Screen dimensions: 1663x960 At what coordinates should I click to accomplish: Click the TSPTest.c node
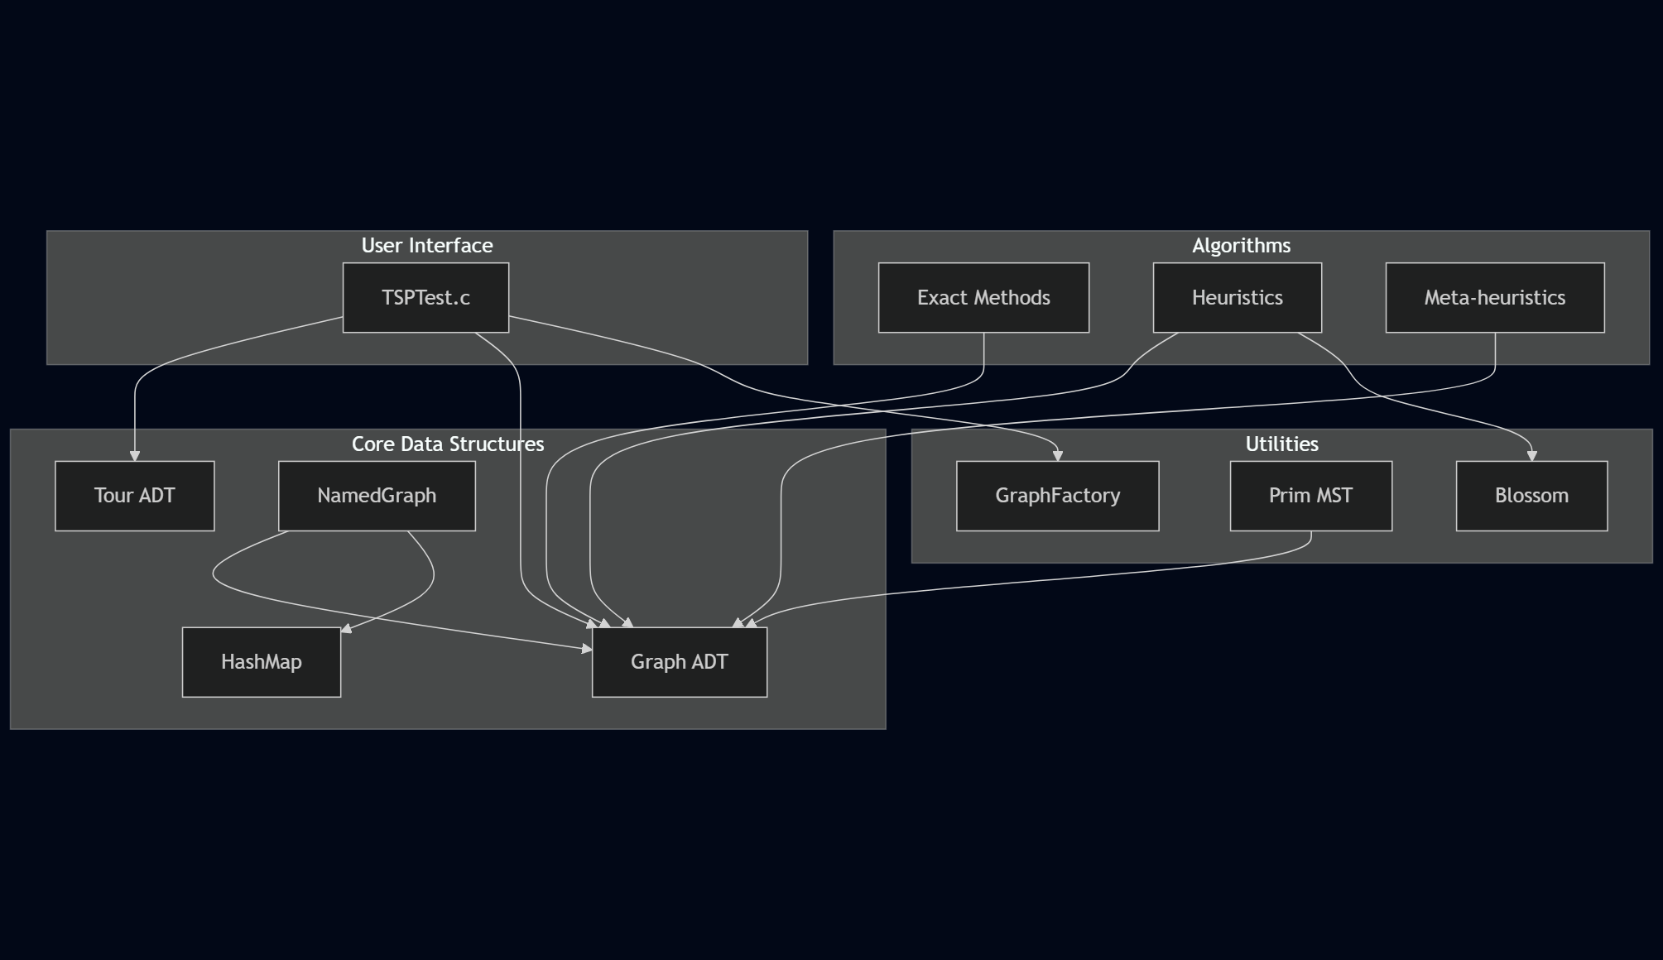pos(425,298)
